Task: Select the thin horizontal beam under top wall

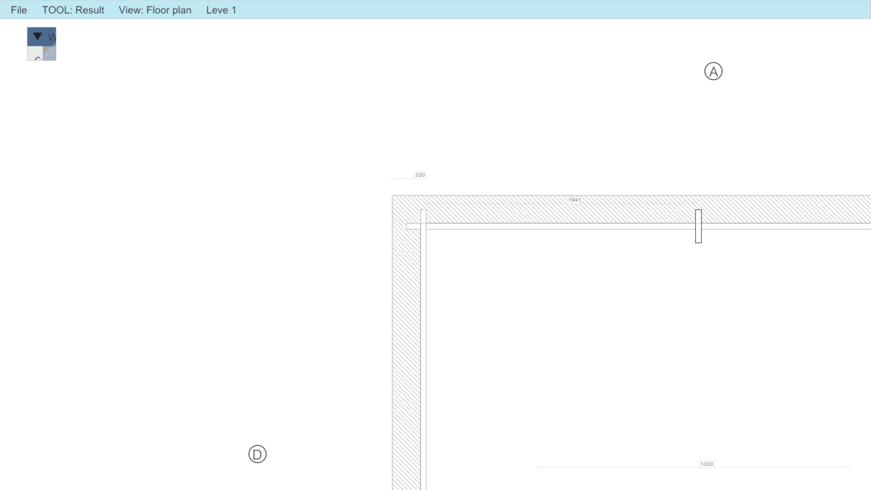Action: [553, 226]
